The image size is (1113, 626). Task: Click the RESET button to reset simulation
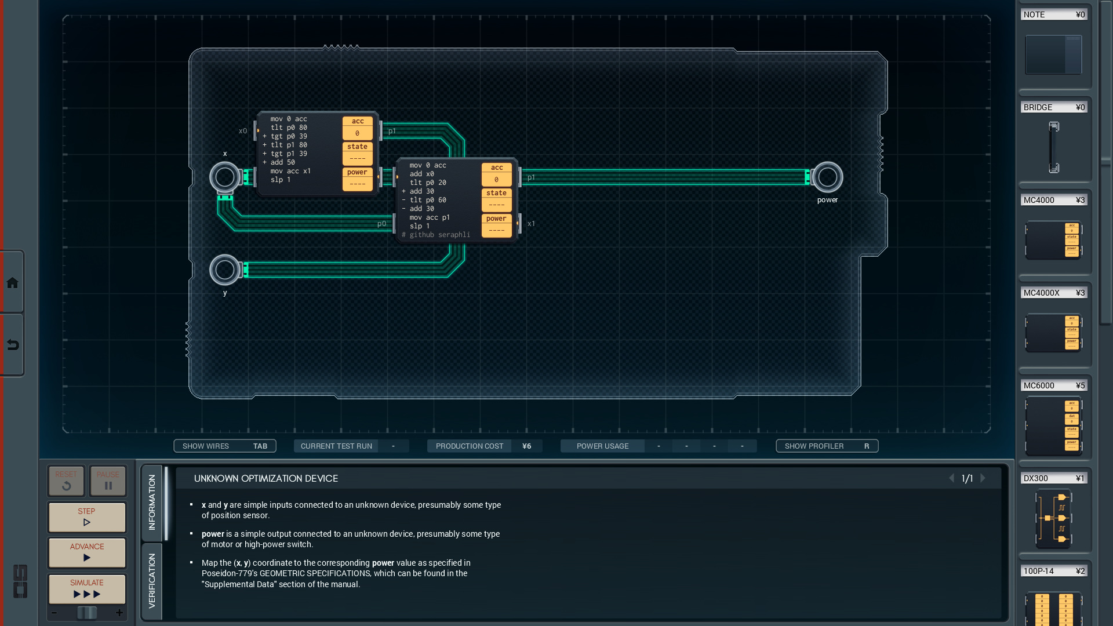[66, 482]
